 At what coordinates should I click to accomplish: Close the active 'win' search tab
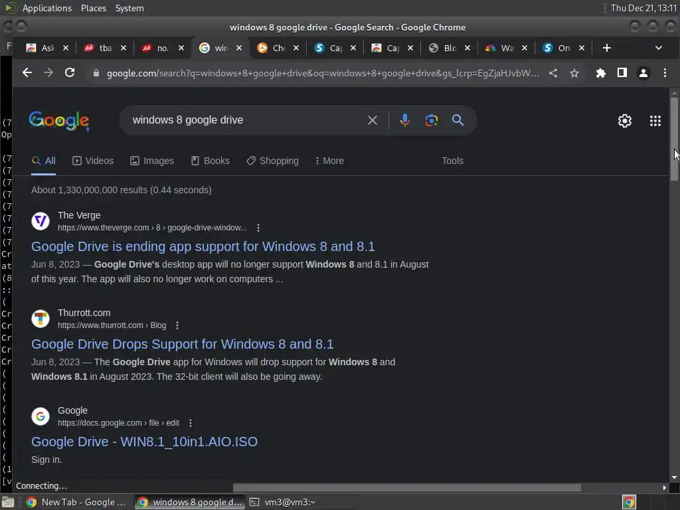pyautogui.click(x=239, y=48)
